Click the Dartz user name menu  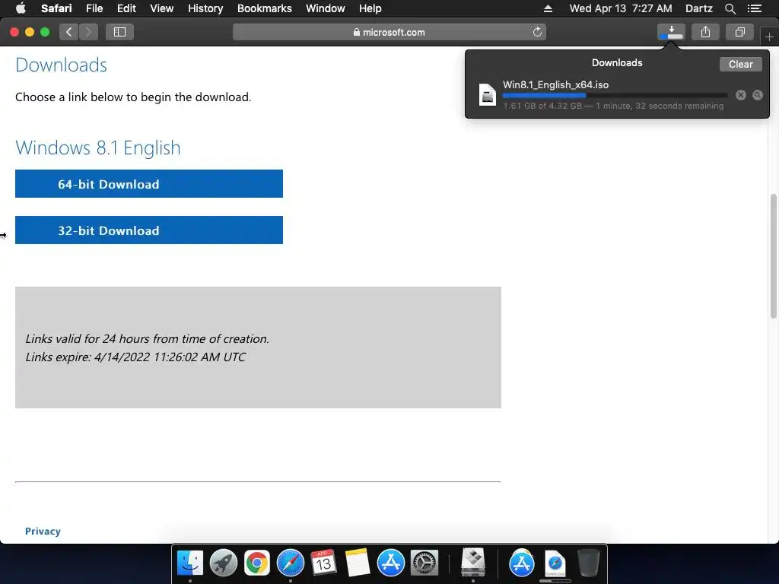pos(698,8)
